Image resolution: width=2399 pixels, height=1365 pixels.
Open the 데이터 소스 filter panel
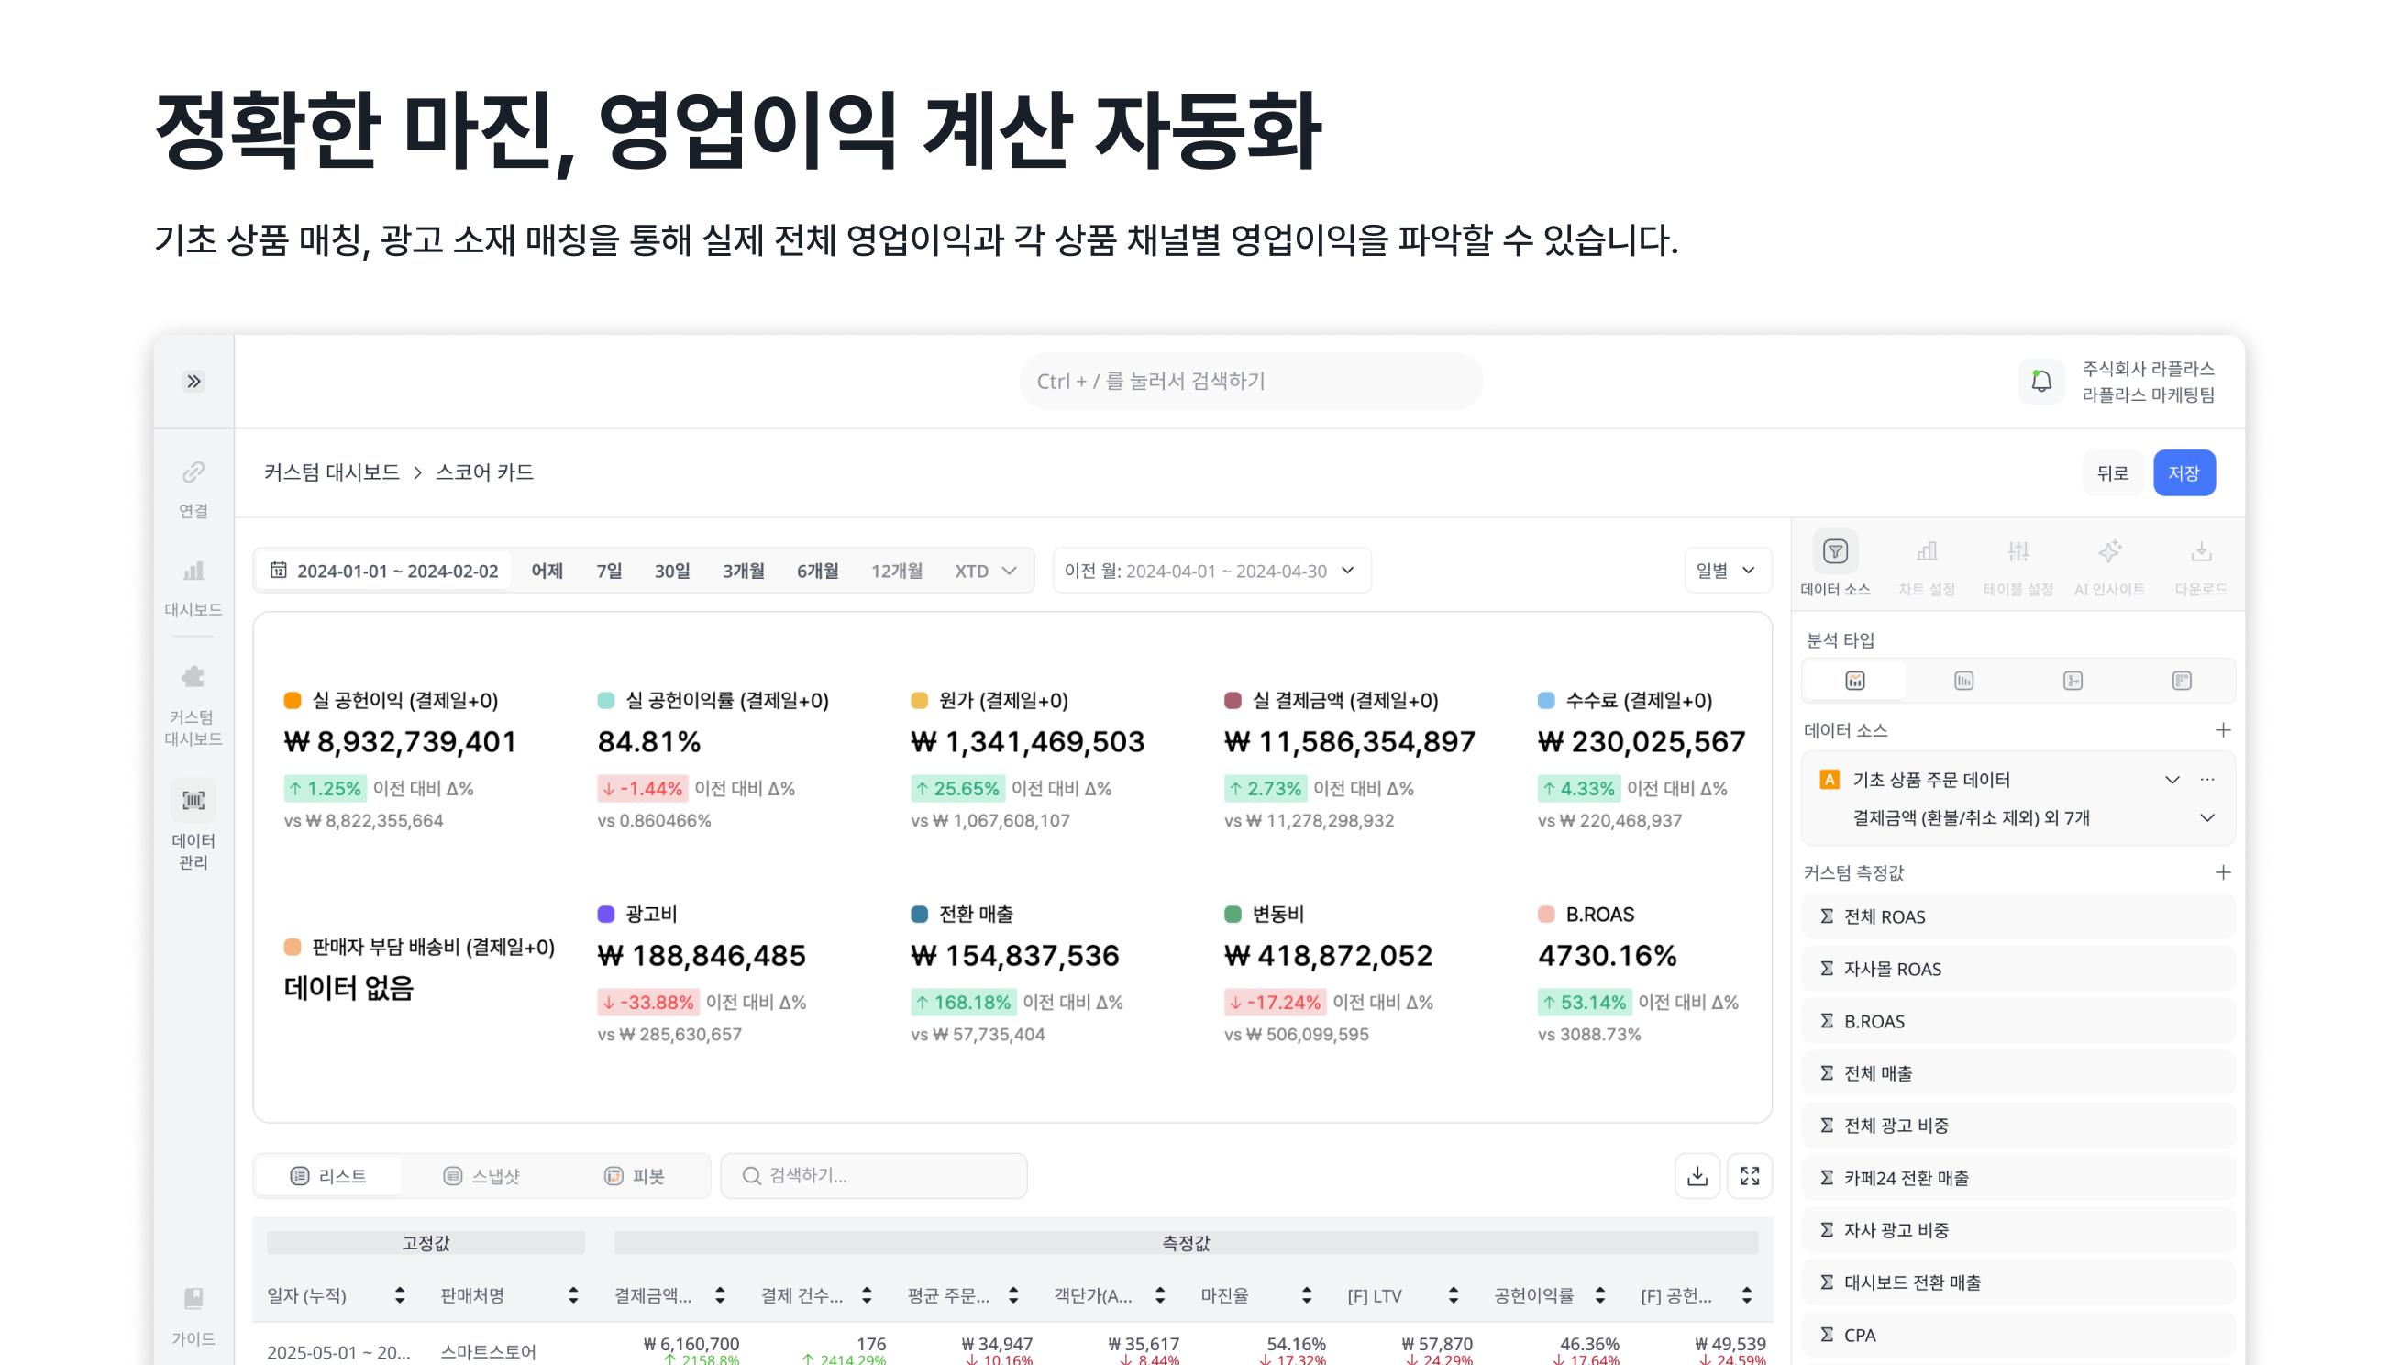[x=1836, y=560]
